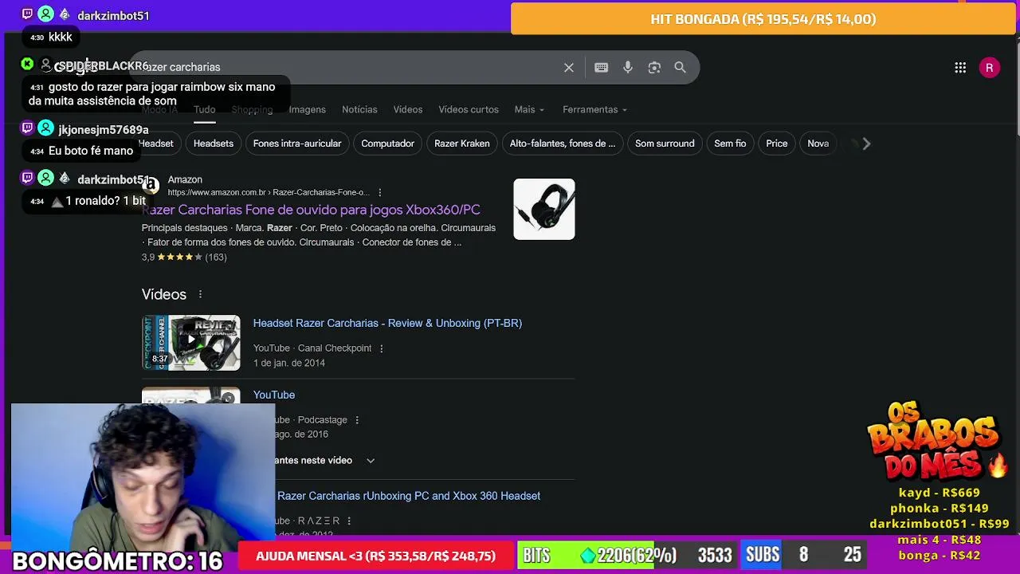1020x574 pixels.
Task: Apply the Fones intra-auricular chip
Action: [297, 143]
